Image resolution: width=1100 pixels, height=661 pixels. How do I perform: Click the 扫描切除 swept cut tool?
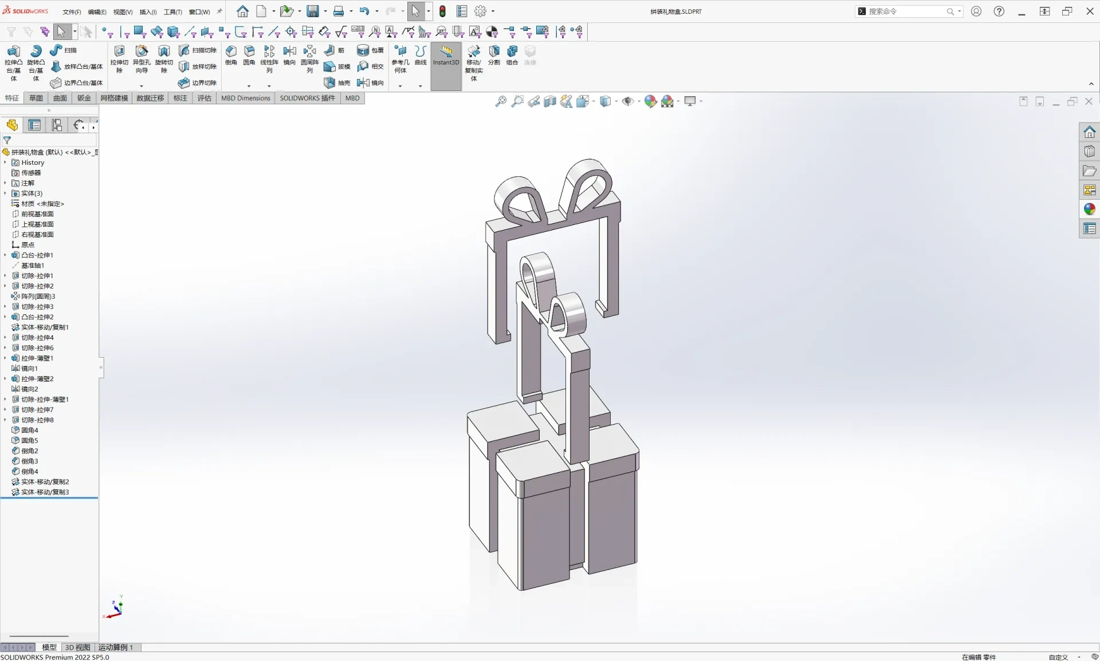(x=198, y=50)
